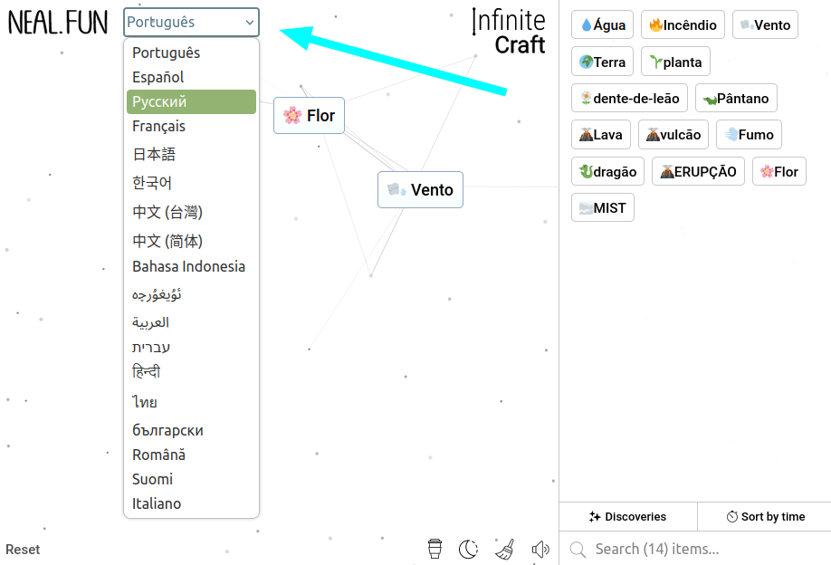Pick the Lava item in the sidebar
Image resolution: width=831 pixels, height=565 pixels.
601,135
